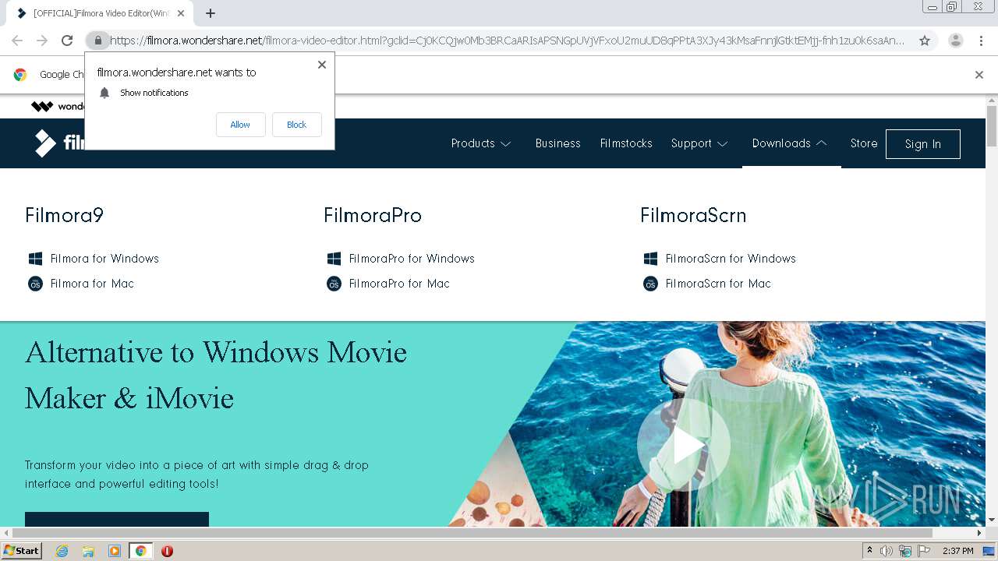998x561 pixels.
Task: Launch Internet Explorer from taskbar
Action: [x=62, y=551]
